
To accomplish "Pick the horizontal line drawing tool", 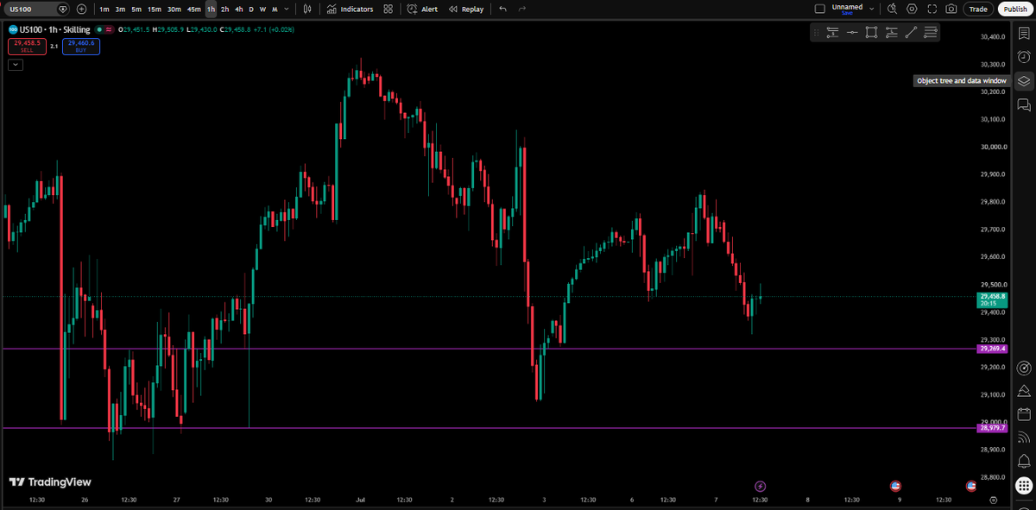I will (852, 33).
